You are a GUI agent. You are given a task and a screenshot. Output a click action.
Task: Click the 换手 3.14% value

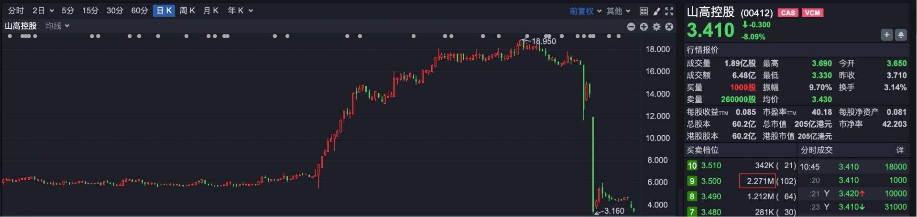pos(895,87)
